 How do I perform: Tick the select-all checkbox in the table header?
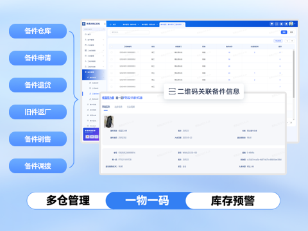(x=112, y=46)
